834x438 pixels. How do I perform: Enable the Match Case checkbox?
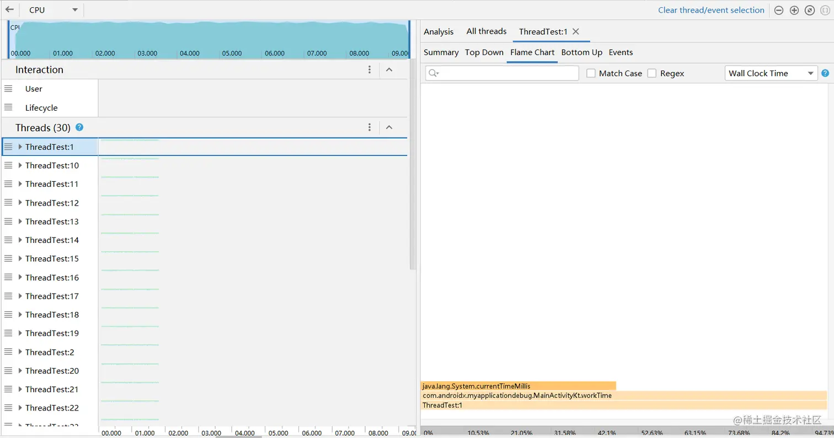(x=591, y=73)
